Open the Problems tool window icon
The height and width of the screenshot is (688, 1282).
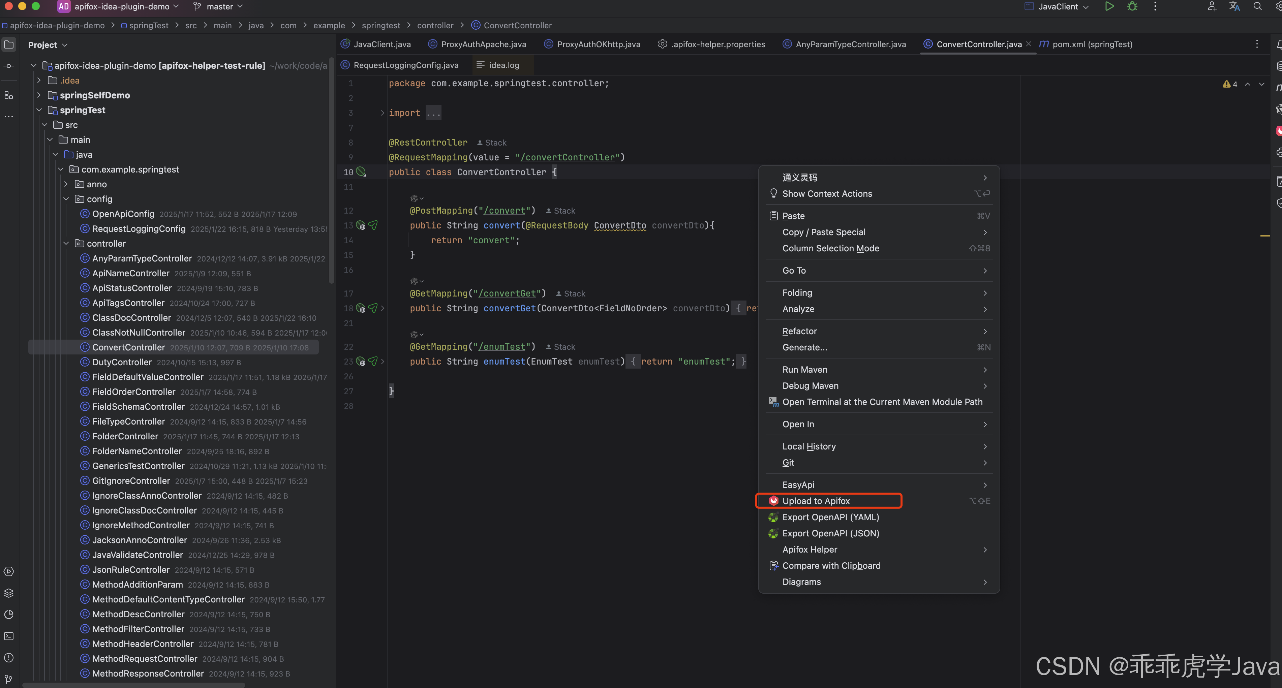click(x=9, y=657)
